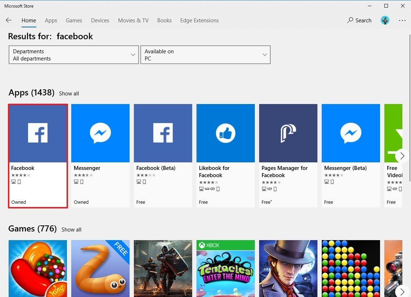This screenshot has width=411, height=297.
Task: Open the Available on dropdown
Action: [205, 55]
